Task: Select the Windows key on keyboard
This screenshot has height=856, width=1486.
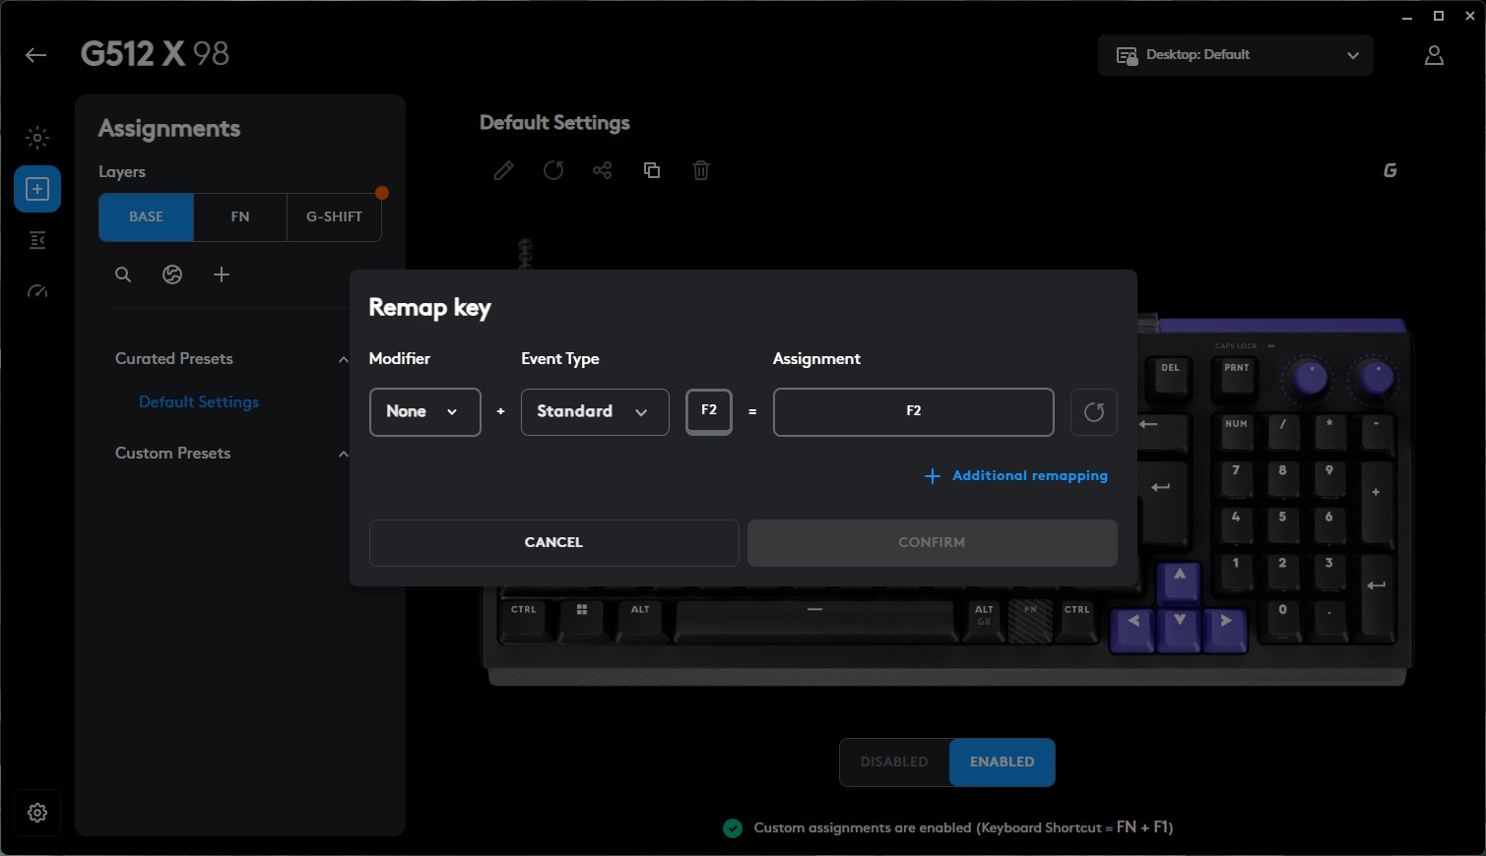Action: (x=582, y=620)
